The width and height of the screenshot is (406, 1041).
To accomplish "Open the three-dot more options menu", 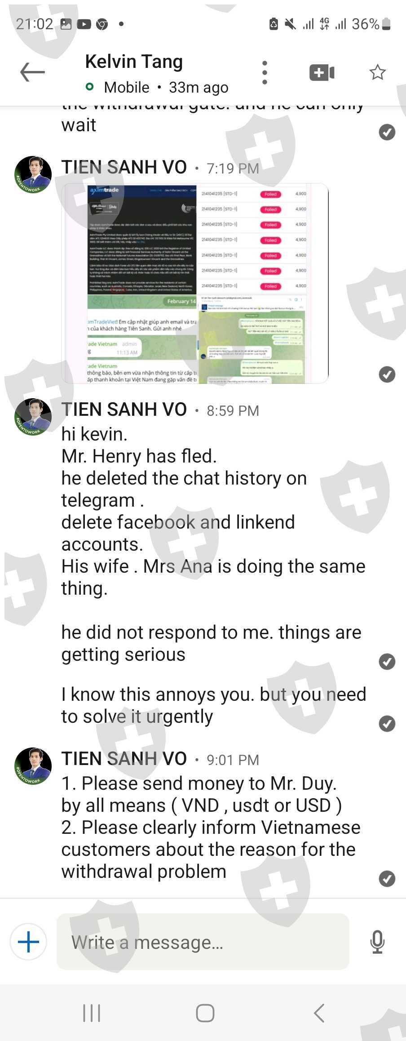I will tap(265, 72).
